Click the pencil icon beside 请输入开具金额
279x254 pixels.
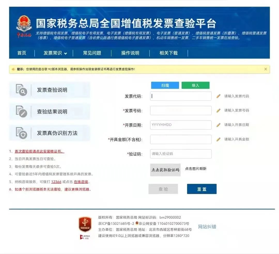[218, 139]
